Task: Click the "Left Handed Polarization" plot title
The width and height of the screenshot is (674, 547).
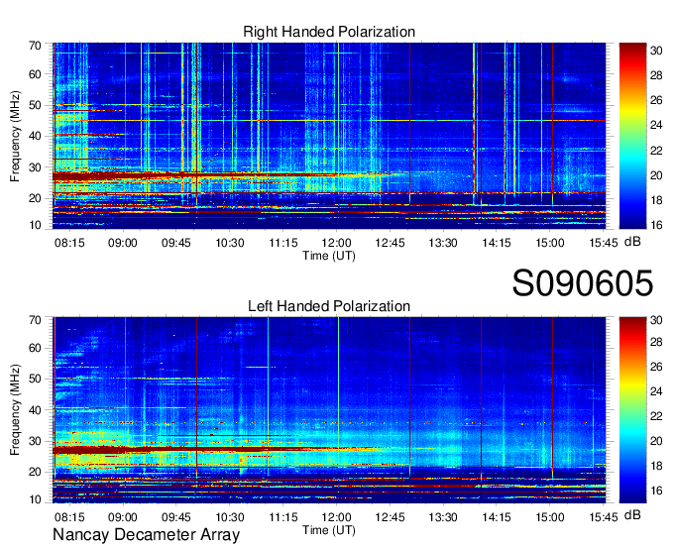Action: [329, 306]
